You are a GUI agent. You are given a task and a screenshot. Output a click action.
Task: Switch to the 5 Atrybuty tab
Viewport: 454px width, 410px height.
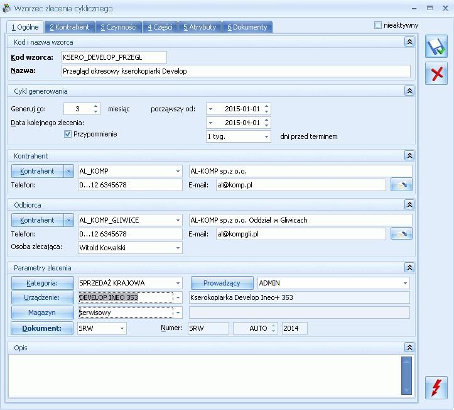click(200, 27)
